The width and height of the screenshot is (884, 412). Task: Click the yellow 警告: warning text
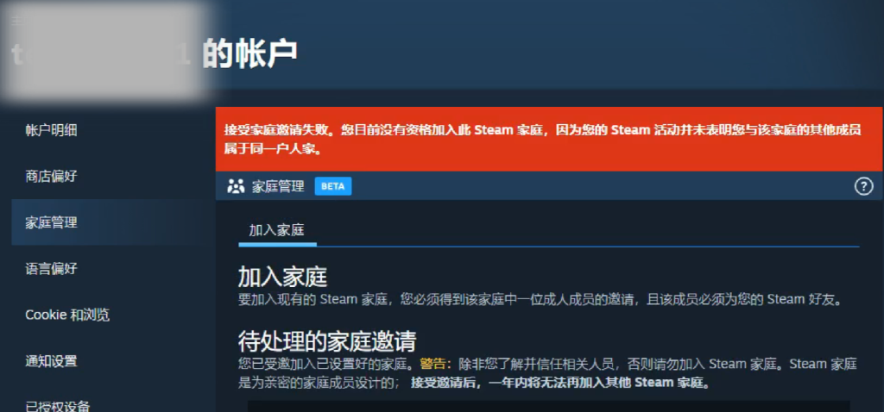coord(436,364)
